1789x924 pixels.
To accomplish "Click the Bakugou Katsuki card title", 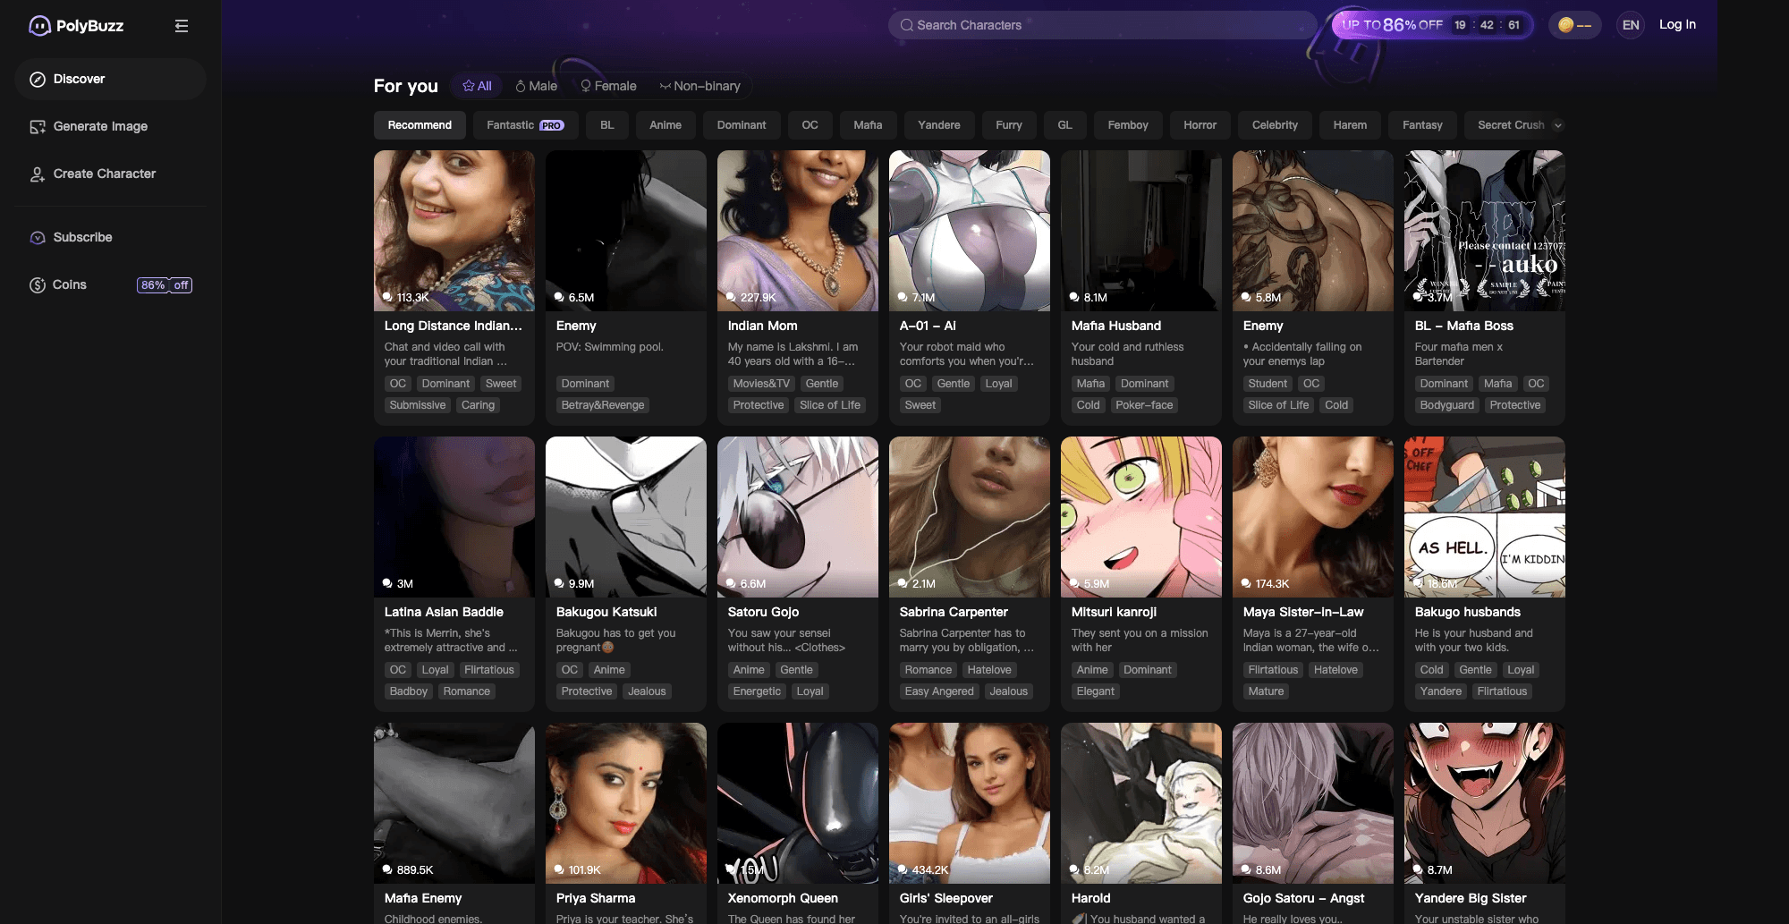I will click(606, 612).
